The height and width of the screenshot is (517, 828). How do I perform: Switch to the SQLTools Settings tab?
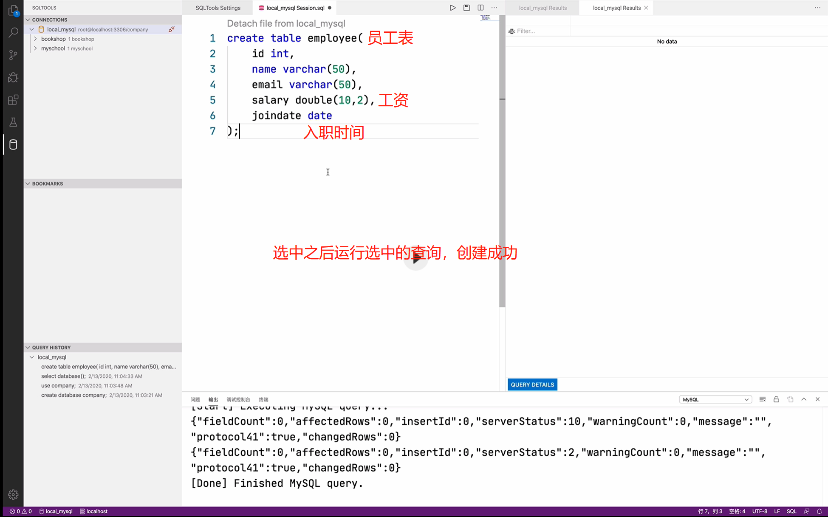pyautogui.click(x=218, y=8)
